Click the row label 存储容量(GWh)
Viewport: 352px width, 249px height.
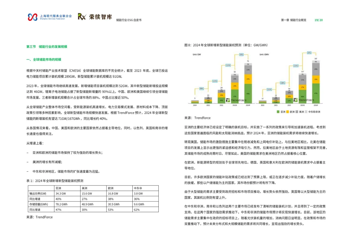(x=38, y=204)
